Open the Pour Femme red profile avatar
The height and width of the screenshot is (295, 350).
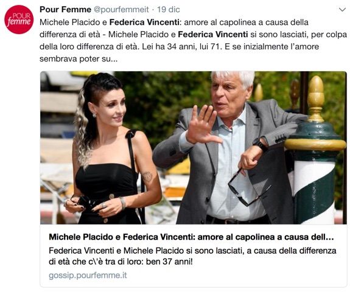pos(19,19)
